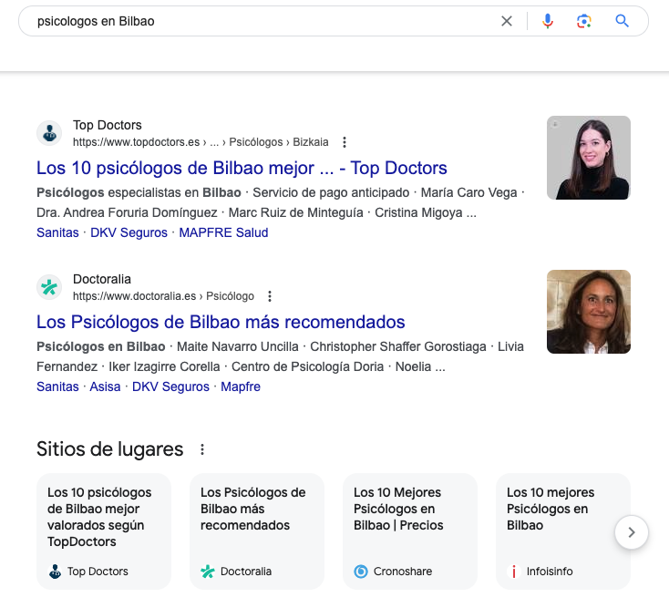The image size is (669, 608).
Task: Start voice search with the microphone icon
Action: tap(548, 21)
